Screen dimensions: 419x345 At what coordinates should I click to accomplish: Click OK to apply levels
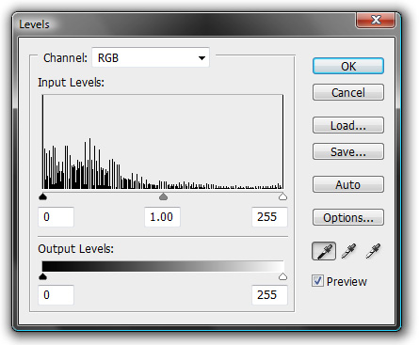[x=348, y=66]
